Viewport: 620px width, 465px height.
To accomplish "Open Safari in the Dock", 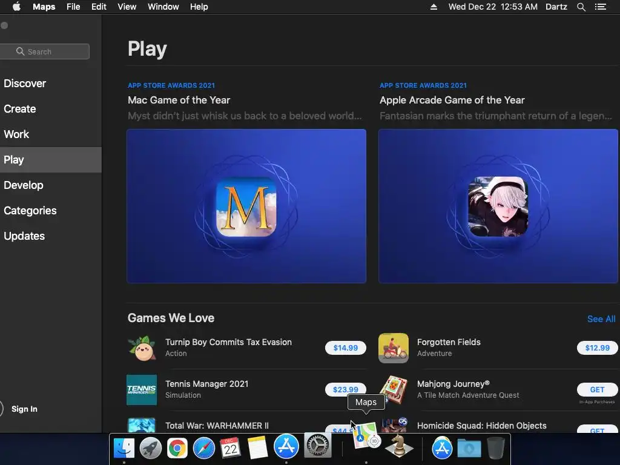I will (203, 448).
